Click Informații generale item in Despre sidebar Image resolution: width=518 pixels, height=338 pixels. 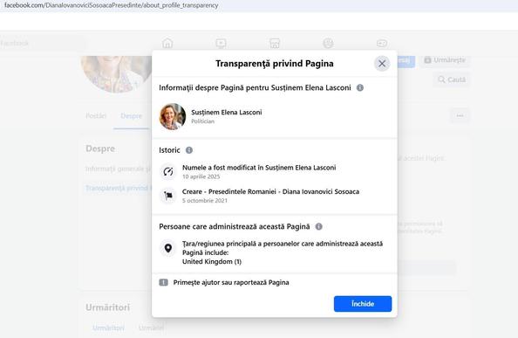click(x=117, y=169)
